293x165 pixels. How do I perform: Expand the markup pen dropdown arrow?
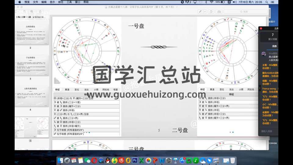(x=204, y=12)
